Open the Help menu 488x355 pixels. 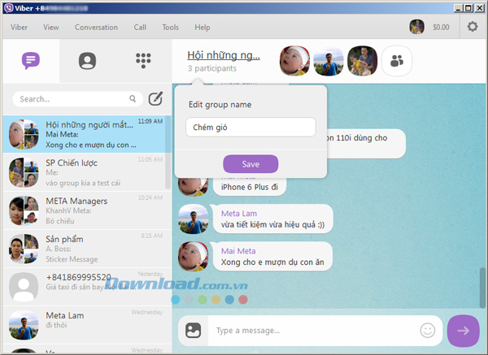[x=203, y=28]
